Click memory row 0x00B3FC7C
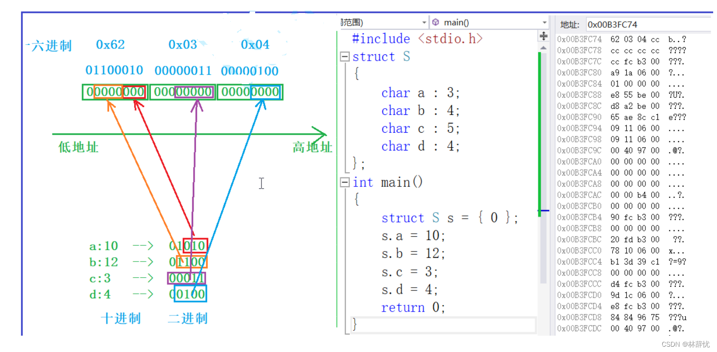717x352 pixels. coord(621,62)
